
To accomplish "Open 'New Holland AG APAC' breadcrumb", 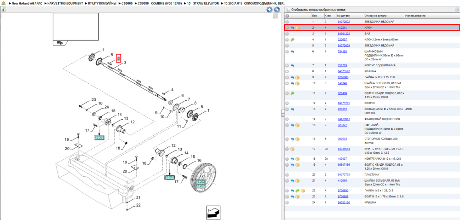I will point(28,3).
